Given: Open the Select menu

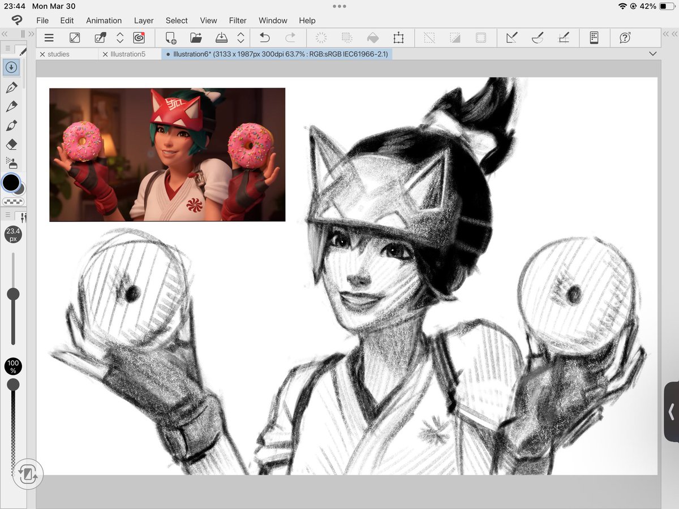Looking at the screenshot, I should (x=177, y=20).
